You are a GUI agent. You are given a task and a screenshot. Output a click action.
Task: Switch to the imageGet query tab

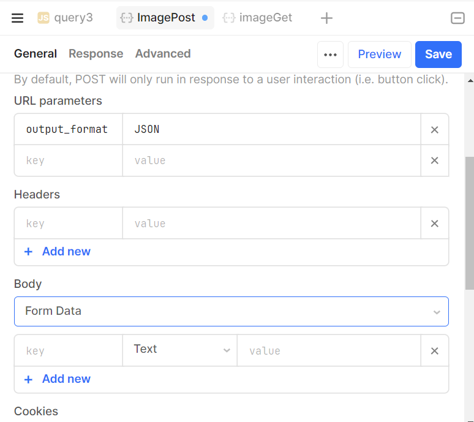[258, 18]
